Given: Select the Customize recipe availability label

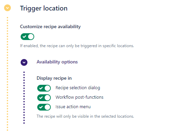Looking at the screenshot, I should [50, 27].
